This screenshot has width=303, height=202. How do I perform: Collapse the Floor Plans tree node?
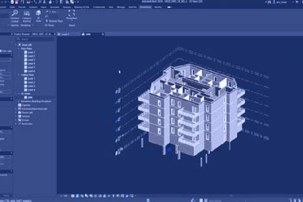tap(19, 49)
